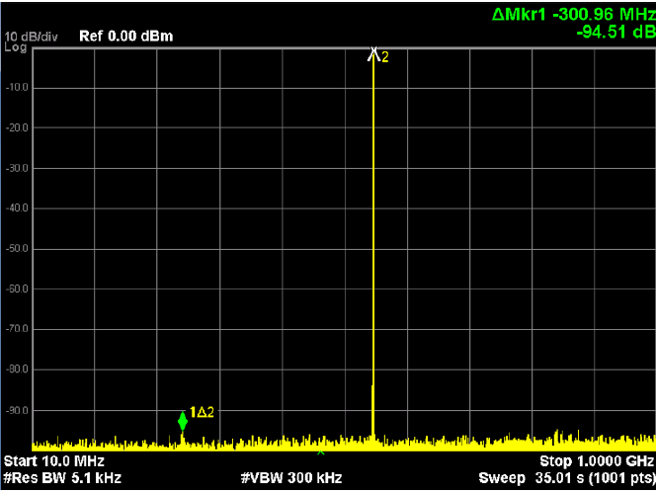Click the Ref 0.00 dBm label

(x=125, y=36)
